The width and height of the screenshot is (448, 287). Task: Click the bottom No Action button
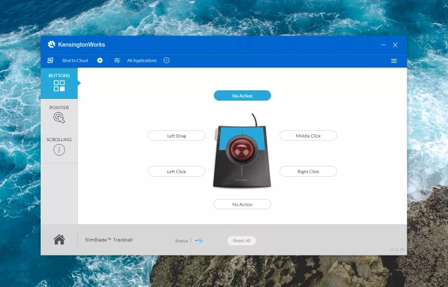(242, 204)
